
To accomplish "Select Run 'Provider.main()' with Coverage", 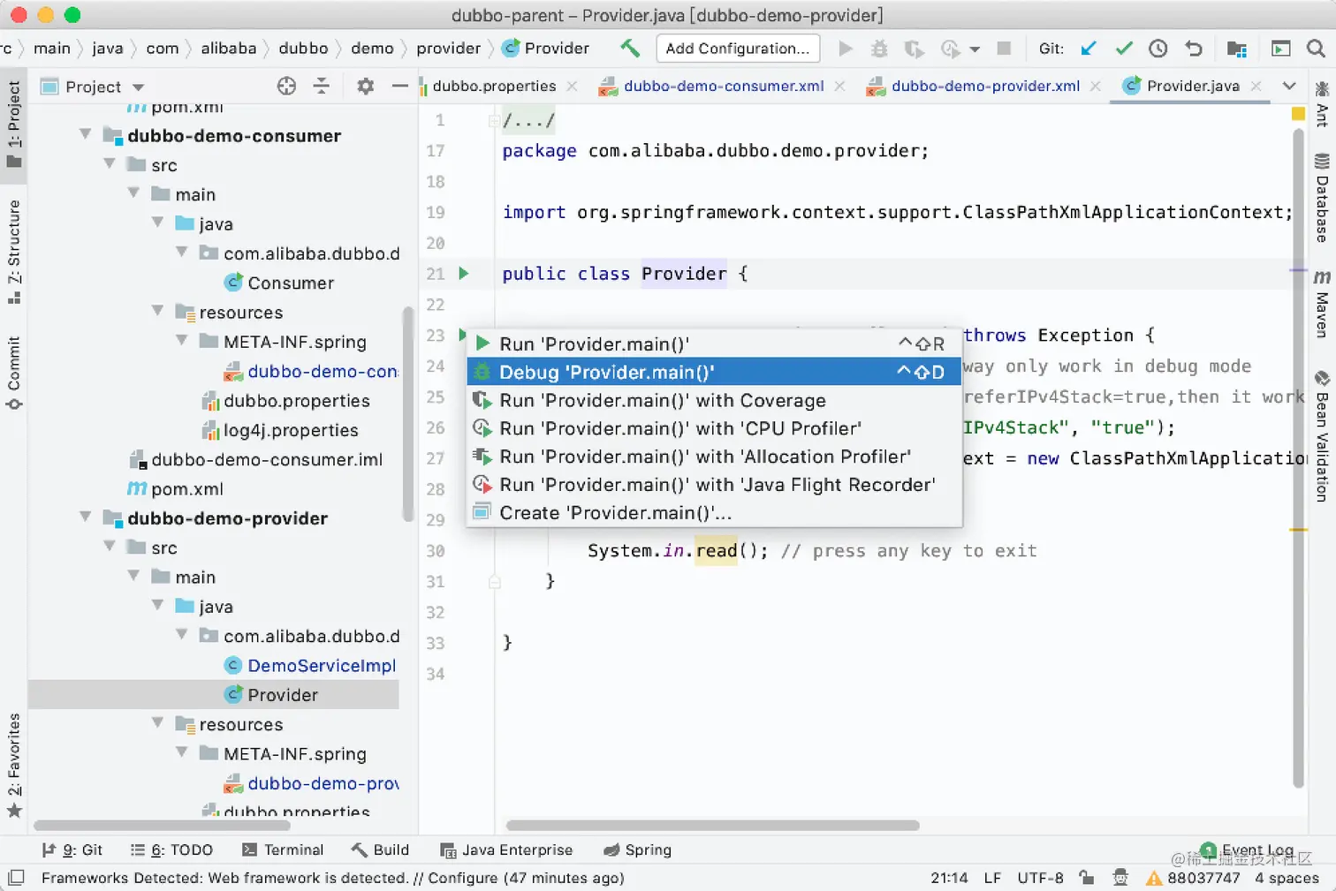I will [x=714, y=400].
